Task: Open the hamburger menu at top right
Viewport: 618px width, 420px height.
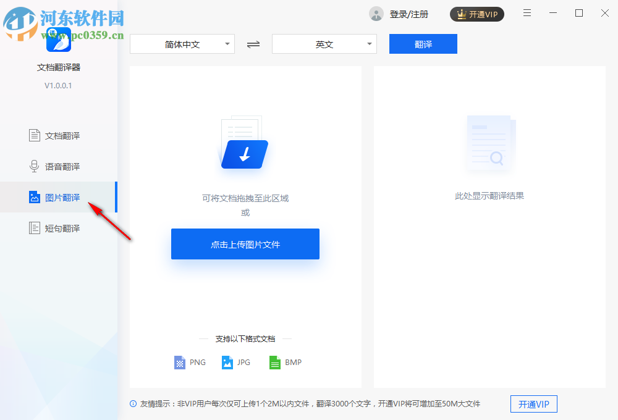Action: (x=527, y=13)
